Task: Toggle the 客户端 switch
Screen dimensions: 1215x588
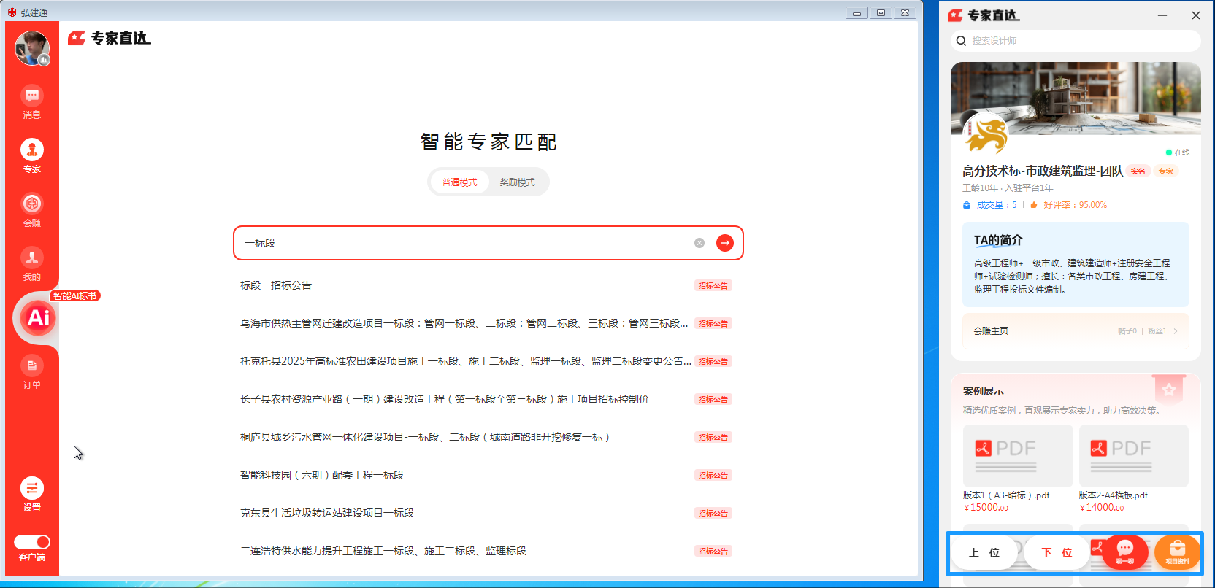Action: tap(32, 542)
